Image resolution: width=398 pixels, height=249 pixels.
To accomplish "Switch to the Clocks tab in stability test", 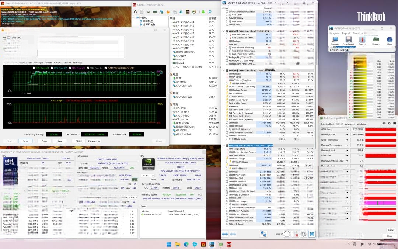I will [57, 62].
